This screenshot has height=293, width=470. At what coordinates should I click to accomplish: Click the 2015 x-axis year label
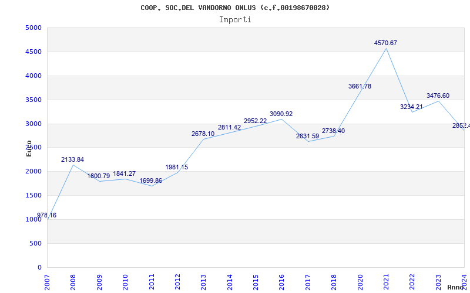pyautogui.click(x=256, y=282)
